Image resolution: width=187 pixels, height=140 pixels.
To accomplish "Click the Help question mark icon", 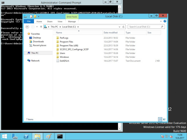I will click(x=166, y=22).
